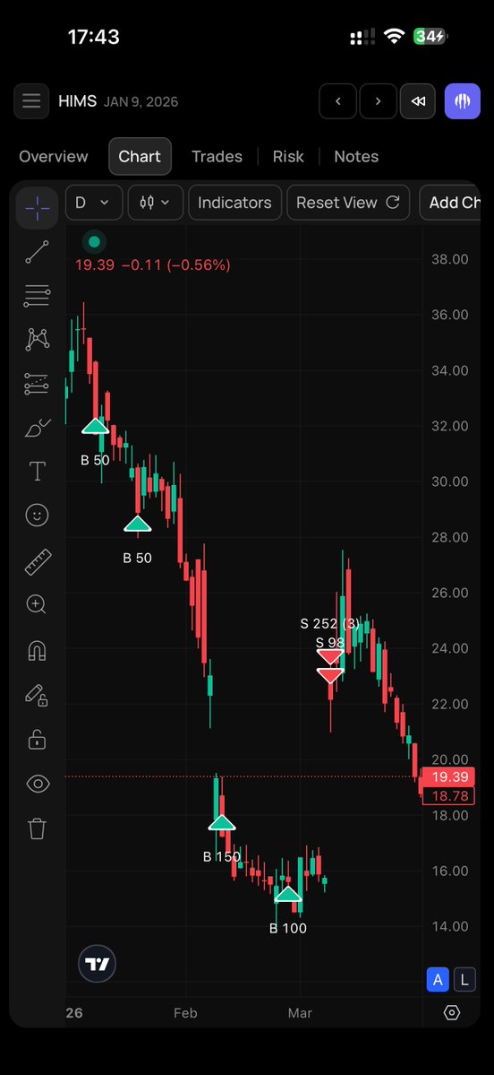Click the Add Ch... button

pyautogui.click(x=452, y=203)
